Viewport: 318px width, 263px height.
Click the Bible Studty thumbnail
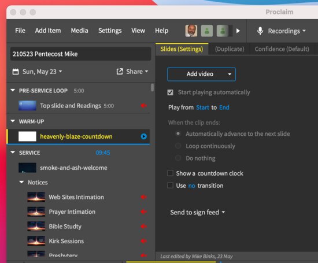36,227
